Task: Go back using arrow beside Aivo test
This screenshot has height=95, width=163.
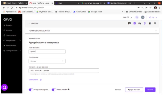Action: 29,23
